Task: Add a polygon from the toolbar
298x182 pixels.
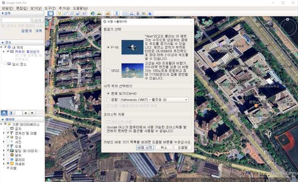Action: [66, 13]
